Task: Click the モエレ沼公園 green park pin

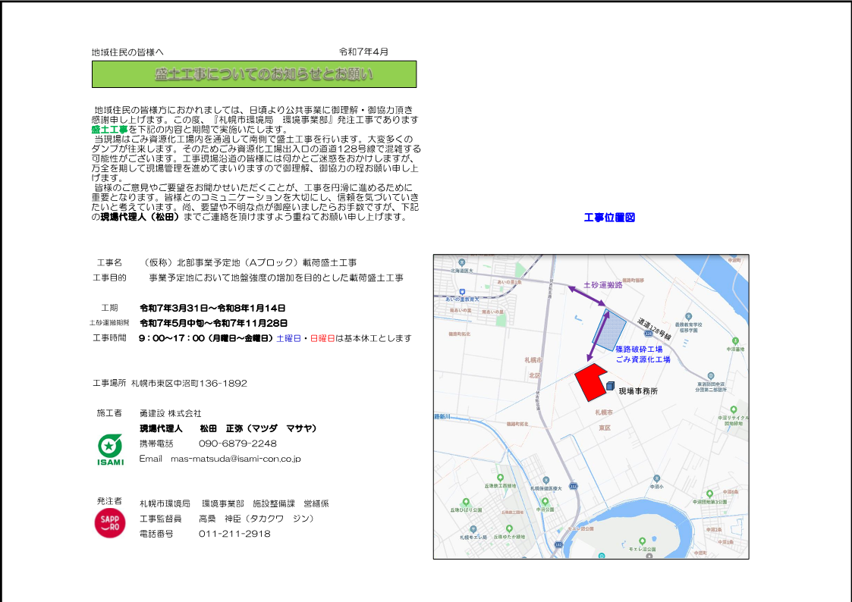Action: coord(642,541)
